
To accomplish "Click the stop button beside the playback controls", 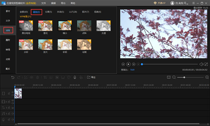I will (x=138, y=64).
